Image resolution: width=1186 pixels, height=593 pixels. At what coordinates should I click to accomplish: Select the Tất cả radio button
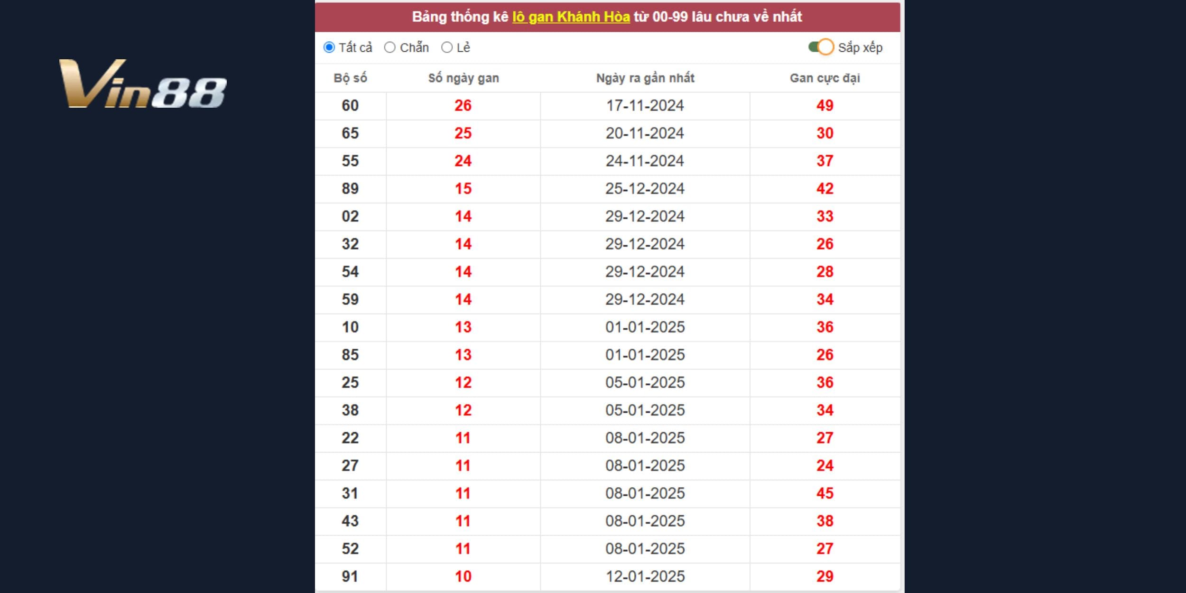coord(329,47)
